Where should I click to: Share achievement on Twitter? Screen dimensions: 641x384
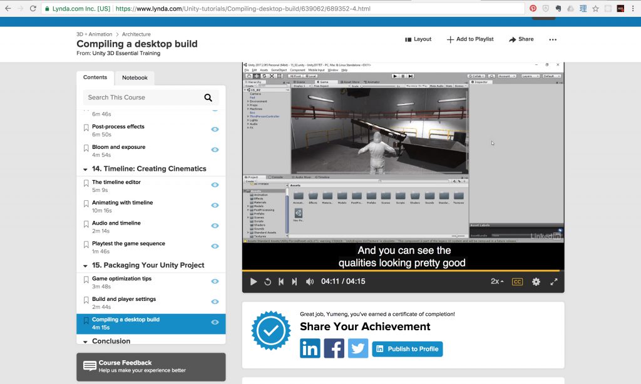tap(358, 348)
